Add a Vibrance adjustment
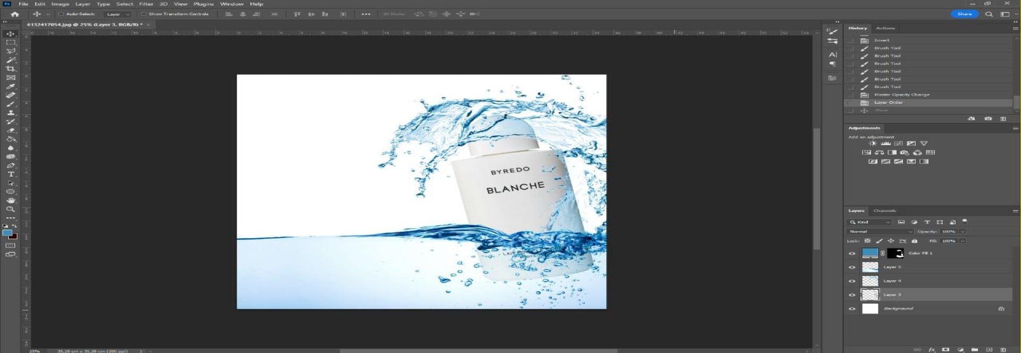Image resolution: width=1021 pixels, height=353 pixels. pyautogui.click(x=924, y=144)
